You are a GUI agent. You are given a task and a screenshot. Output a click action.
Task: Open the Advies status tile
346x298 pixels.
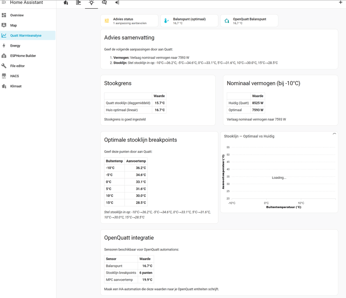129,21
